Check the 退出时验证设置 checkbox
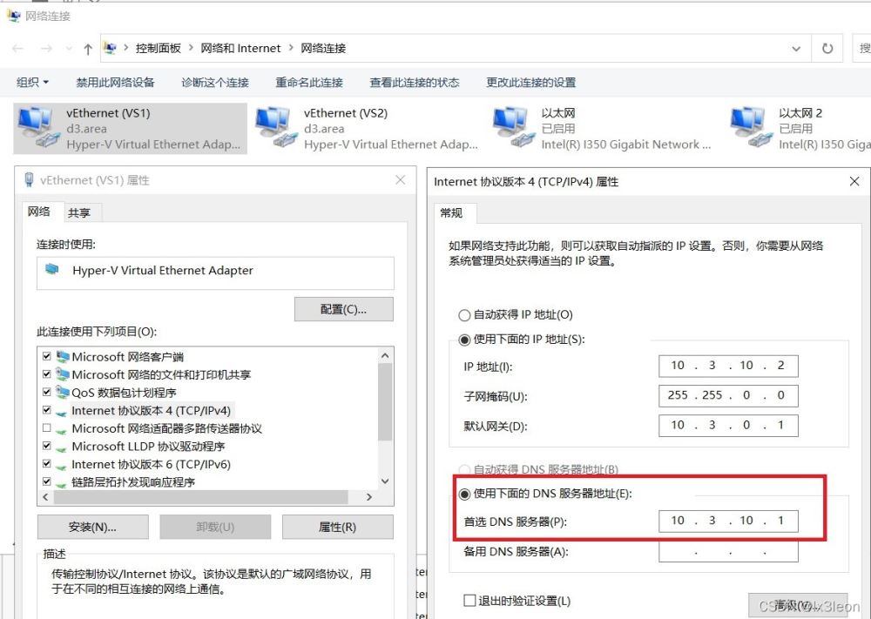This screenshot has height=619, width=871. (x=470, y=601)
